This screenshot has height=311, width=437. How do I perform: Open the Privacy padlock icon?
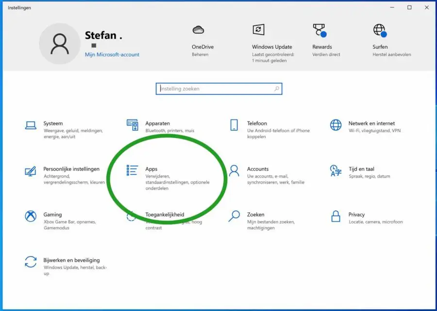[x=336, y=216]
